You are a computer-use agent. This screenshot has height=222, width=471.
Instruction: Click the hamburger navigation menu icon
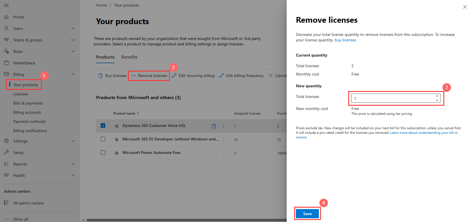coord(6,5)
